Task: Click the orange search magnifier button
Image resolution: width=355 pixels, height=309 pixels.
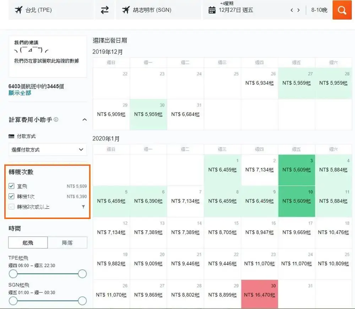Action: [x=342, y=10]
